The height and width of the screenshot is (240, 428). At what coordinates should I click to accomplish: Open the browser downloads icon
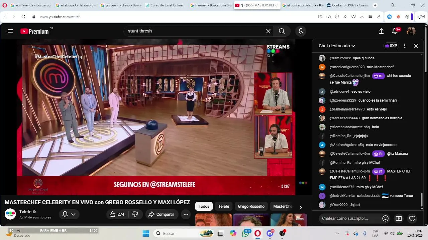pos(362,17)
